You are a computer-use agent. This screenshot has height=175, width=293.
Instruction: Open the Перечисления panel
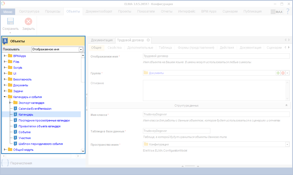click(21, 163)
